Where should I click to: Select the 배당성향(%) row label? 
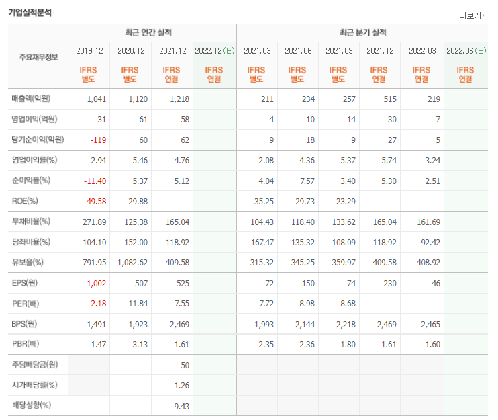32,405
